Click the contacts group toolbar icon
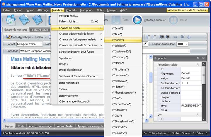Image resolution: width=211 pixels, height=137 pixels. point(11,20)
